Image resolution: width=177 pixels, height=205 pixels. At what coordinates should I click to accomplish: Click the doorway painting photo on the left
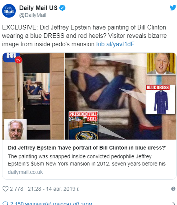point(33,96)
